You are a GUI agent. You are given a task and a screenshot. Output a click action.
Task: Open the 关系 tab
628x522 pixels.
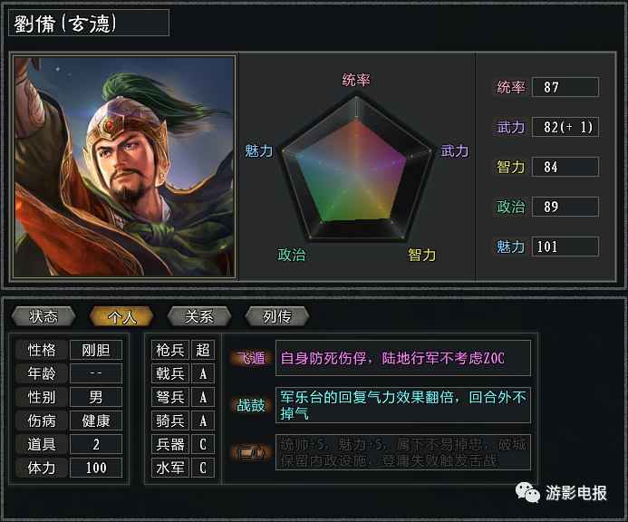pyautogui.click(x=199, y=316)
